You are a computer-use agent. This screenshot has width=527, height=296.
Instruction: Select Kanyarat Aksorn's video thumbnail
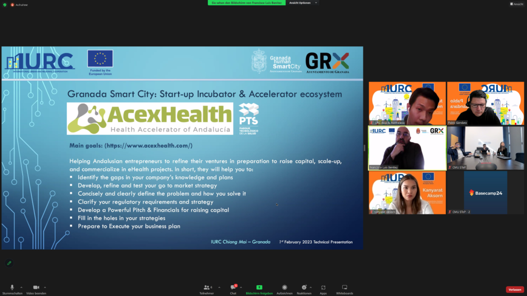tap(407, 193)
